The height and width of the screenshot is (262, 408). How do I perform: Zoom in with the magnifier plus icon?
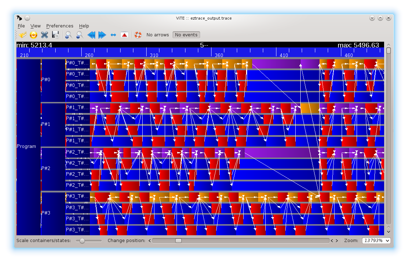[x=68, y=35]
